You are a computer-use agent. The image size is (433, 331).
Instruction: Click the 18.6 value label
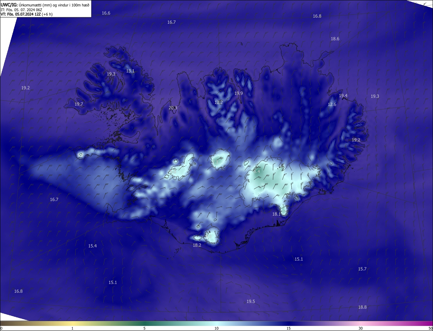[x=335, y=39]
